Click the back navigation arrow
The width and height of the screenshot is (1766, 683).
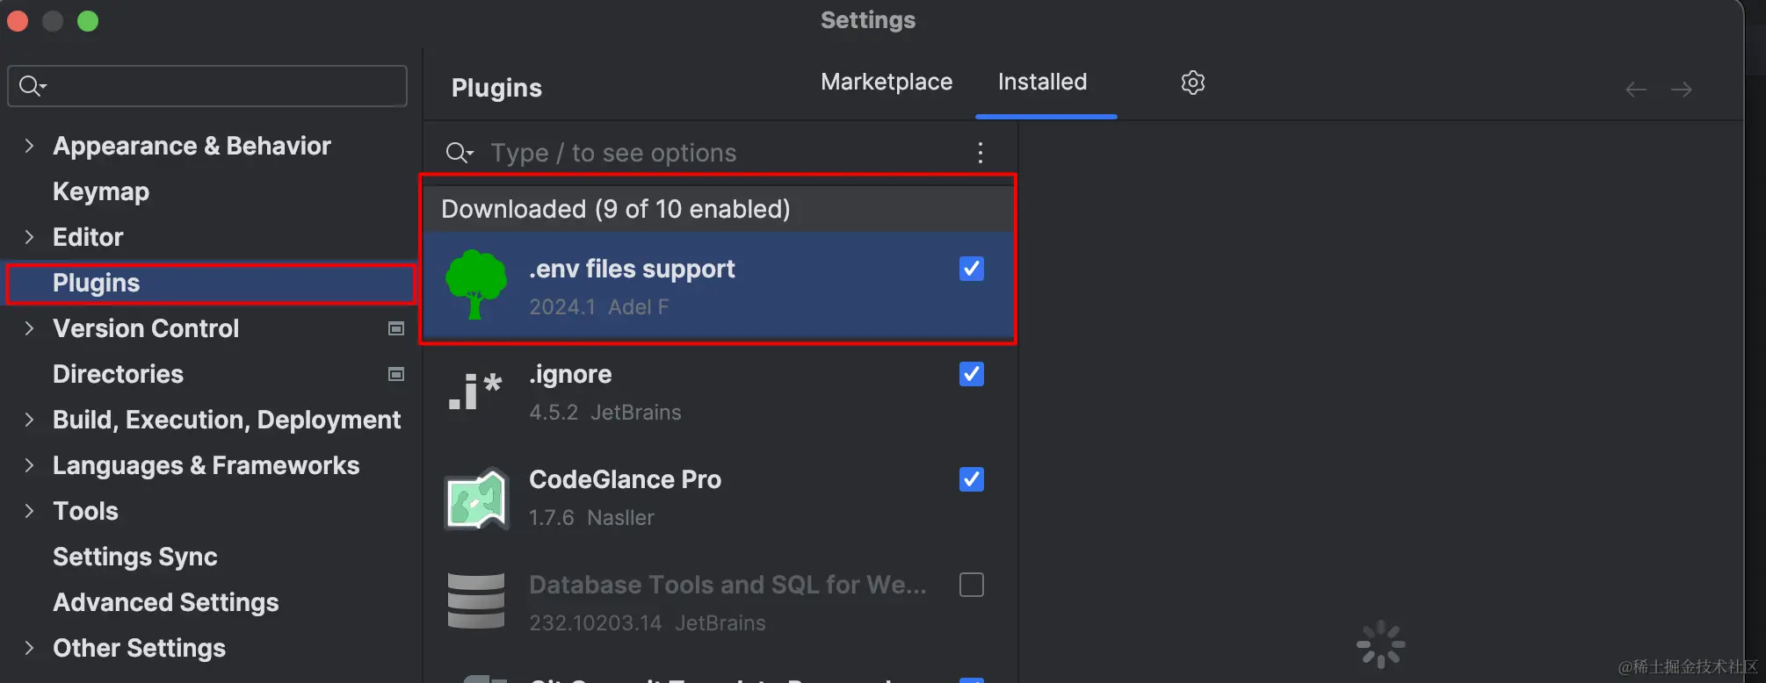[1636, 90]
